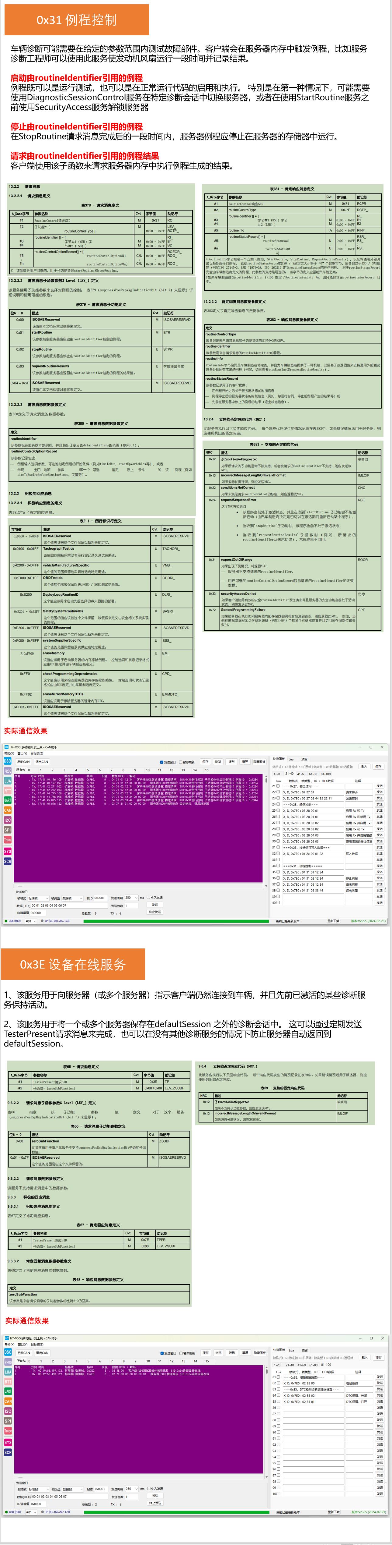Screen dimensions: 392x1545
Task: Open LUA panel in lower H7-TOOL window
Action: pos(8,1372)
